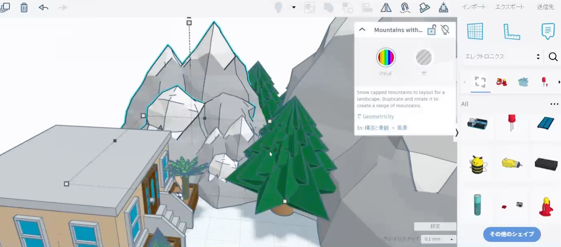The height and width of the screenshot is (247, 561).
Task: Select the All shapes category tab
Action: coord(480,82)
